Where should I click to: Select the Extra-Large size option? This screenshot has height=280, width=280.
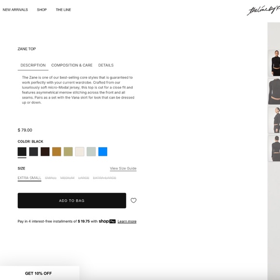(x=105, y=178)
